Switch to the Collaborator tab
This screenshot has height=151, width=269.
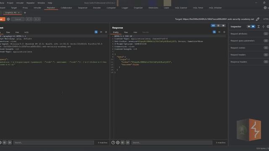(x=66, y=8)
